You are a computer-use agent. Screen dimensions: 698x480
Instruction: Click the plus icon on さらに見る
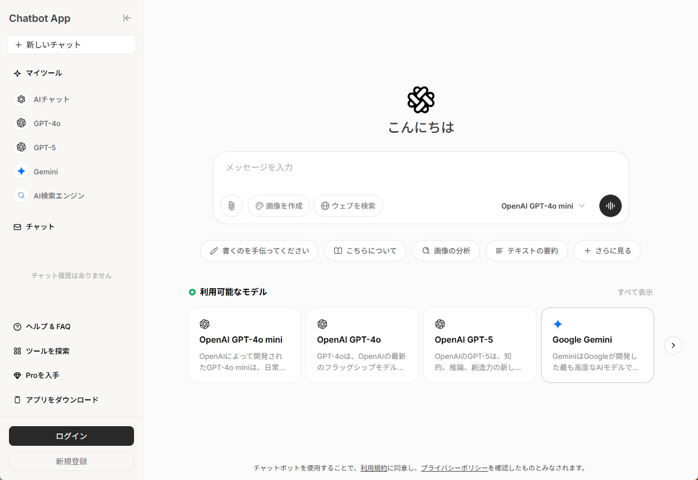click(588, 251)
